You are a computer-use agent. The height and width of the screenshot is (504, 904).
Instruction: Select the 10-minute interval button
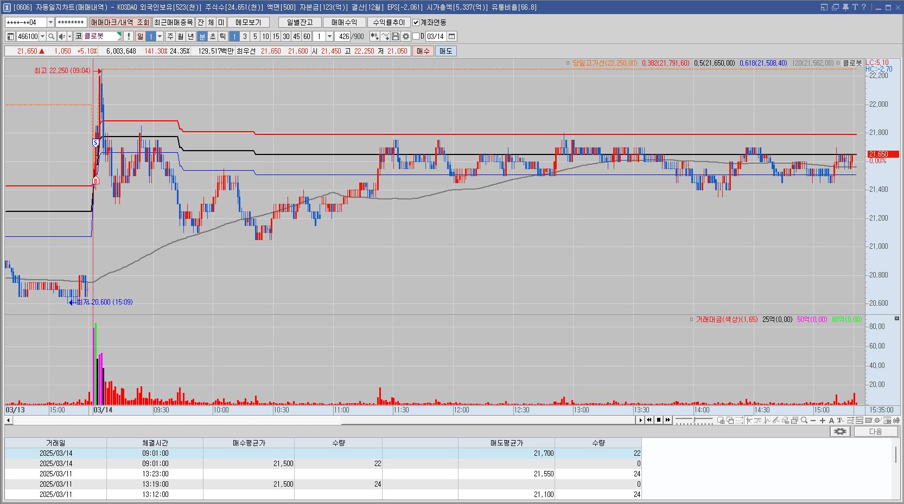click(x=265, y=36)
